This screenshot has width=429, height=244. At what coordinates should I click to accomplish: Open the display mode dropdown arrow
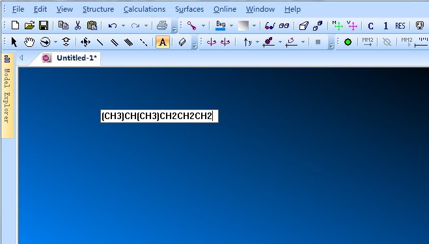[x=203, y=26]
